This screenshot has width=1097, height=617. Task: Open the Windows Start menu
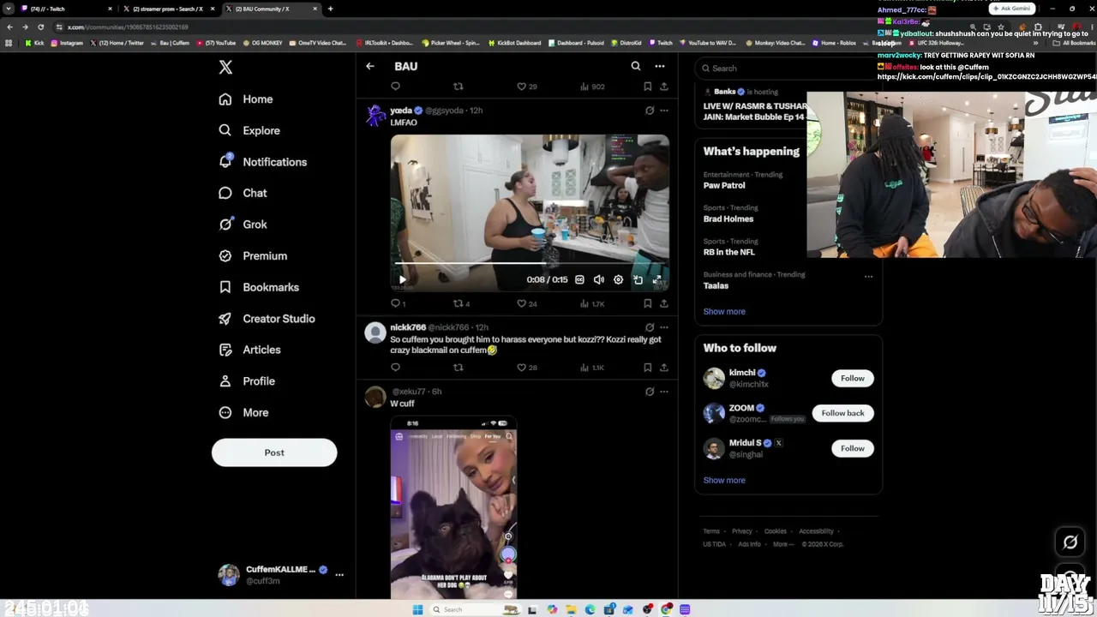pyautogui.click(x=417, y=609)
